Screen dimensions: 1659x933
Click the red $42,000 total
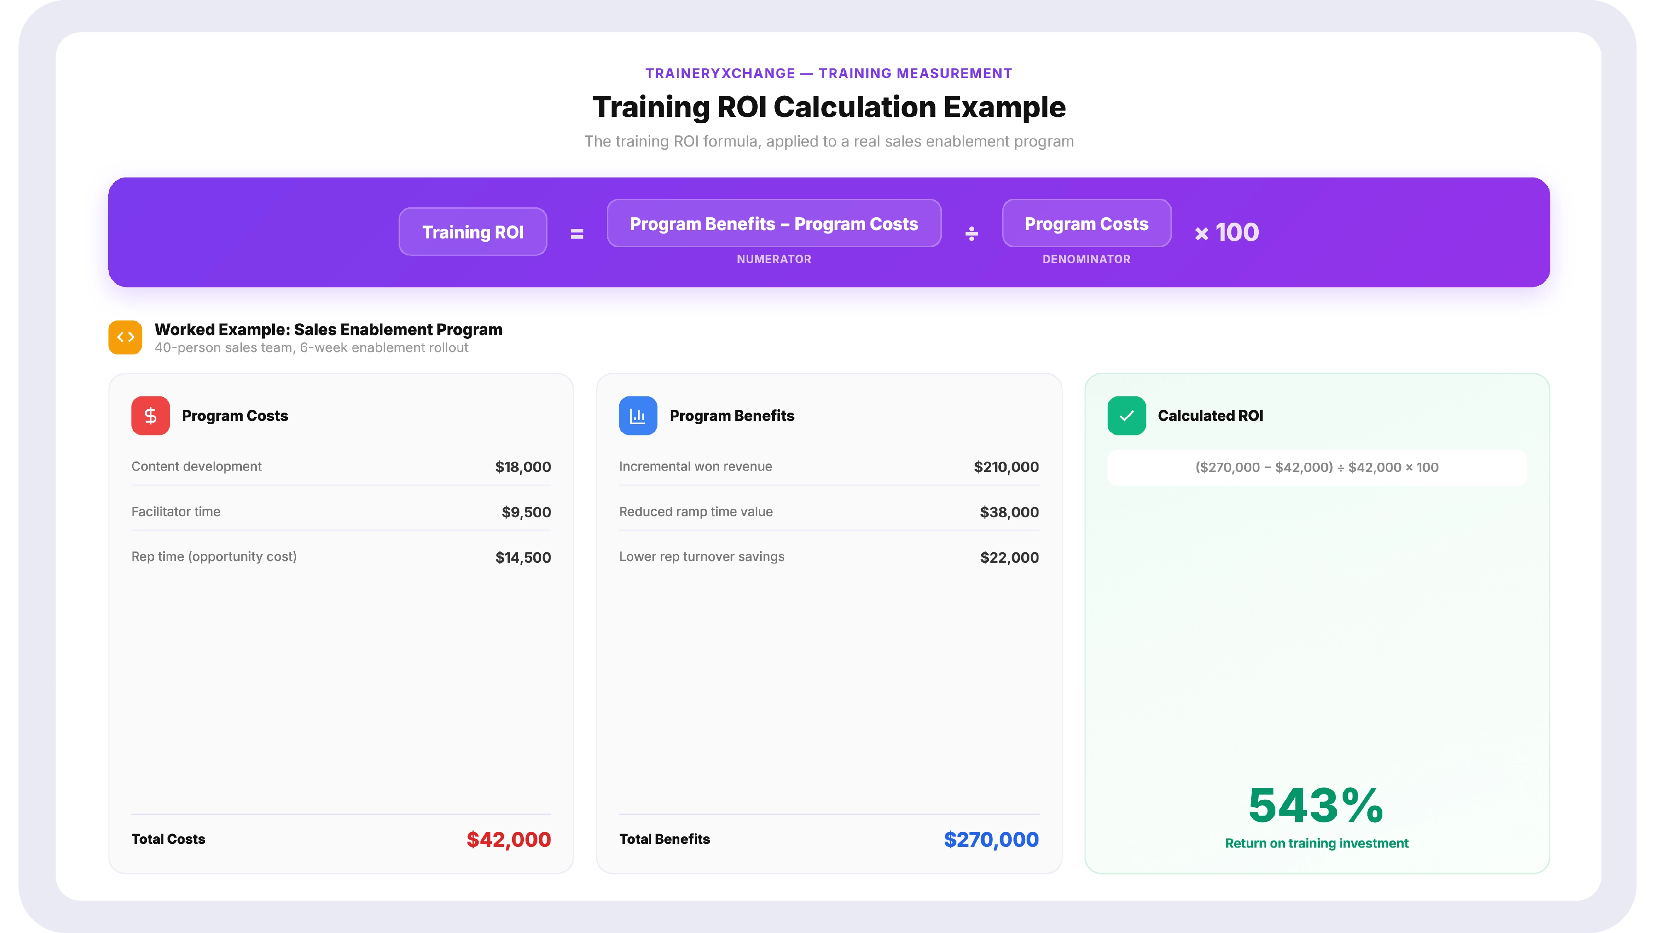(509, 839)
